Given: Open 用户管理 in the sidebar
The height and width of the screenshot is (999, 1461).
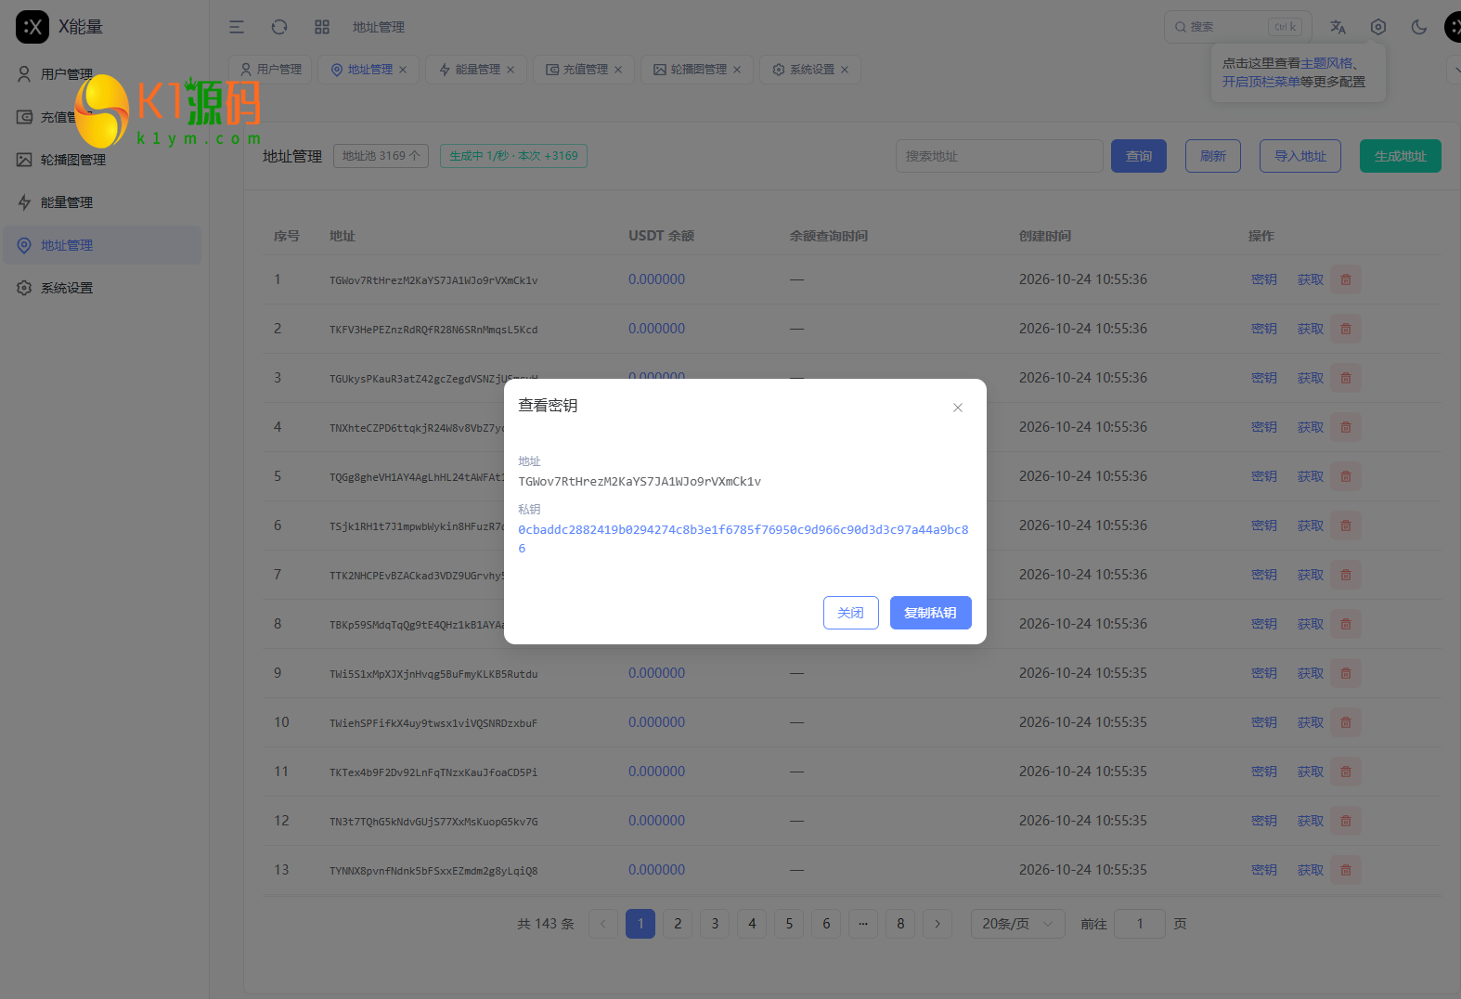Looking at the screenshot, I should (x=102, y=74).
